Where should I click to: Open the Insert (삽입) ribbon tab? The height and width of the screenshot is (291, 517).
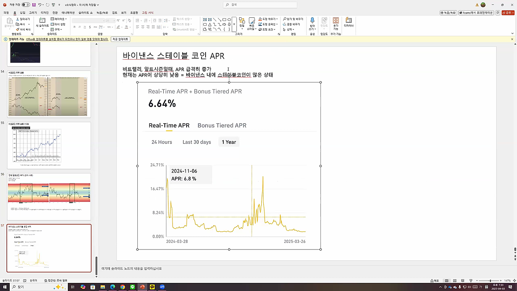(x=23, y=13)
